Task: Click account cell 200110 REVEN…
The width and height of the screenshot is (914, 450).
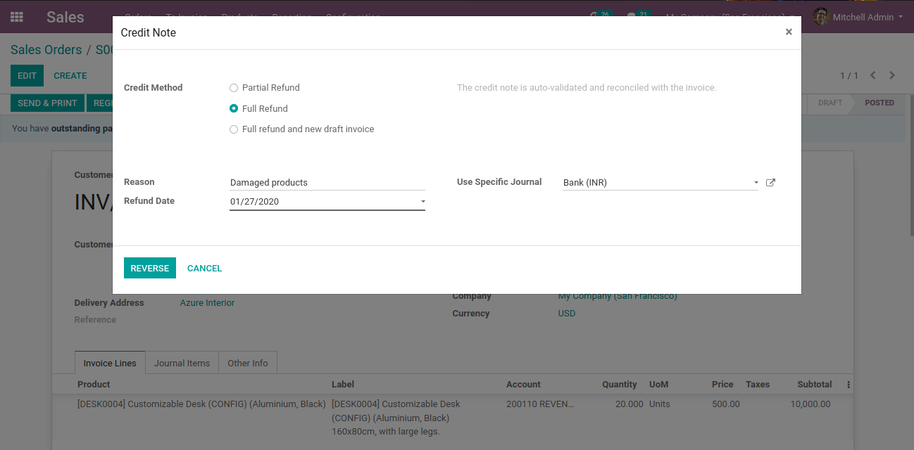Action: (x=540, y=404)
